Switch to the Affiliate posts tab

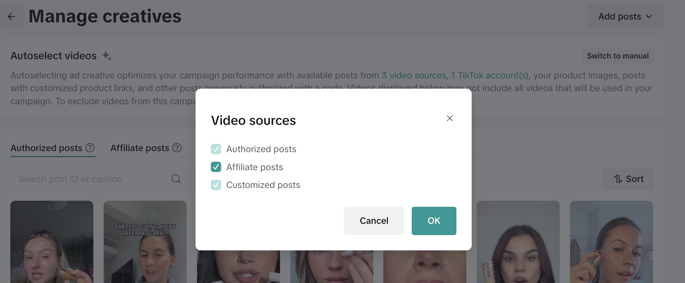(x=139, y=148)
